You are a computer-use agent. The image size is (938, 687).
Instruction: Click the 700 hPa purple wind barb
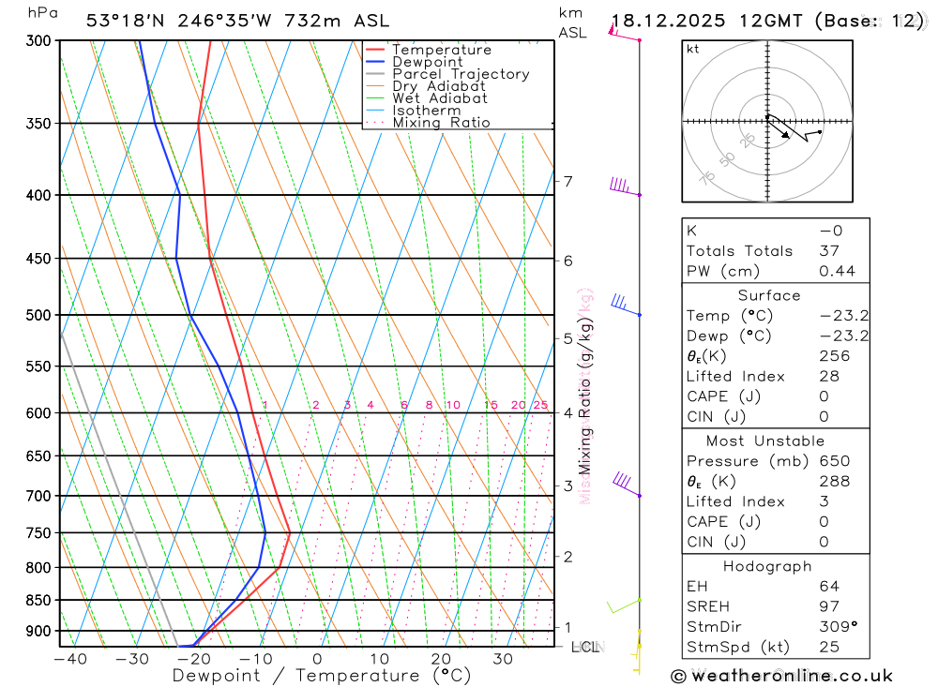627,485
